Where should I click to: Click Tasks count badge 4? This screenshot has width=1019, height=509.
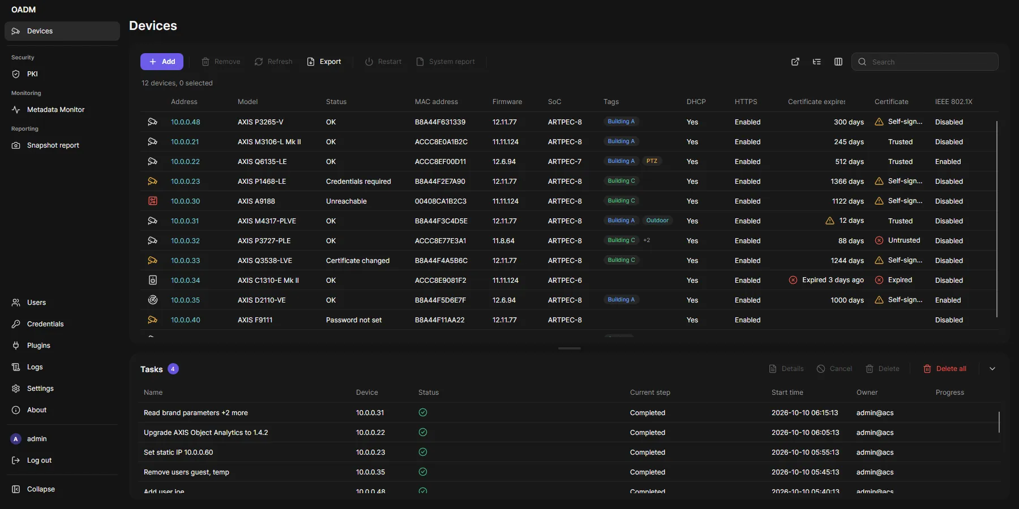point(173,369)
